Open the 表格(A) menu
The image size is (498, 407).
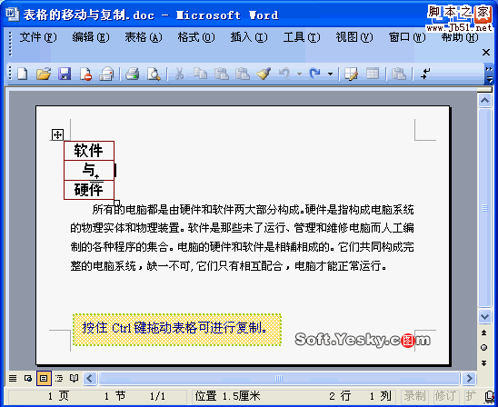(144, 37)
